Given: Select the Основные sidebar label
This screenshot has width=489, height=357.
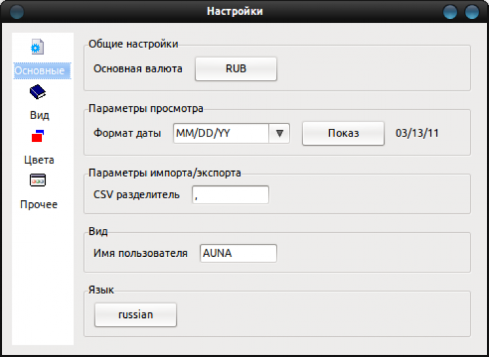Looking at the screenshot, I should point(39,71).
